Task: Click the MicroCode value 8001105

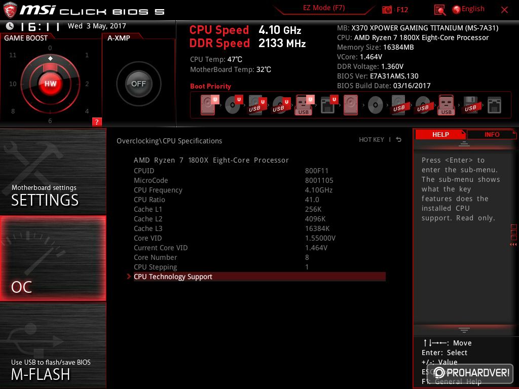Action: tap(319, 180)
